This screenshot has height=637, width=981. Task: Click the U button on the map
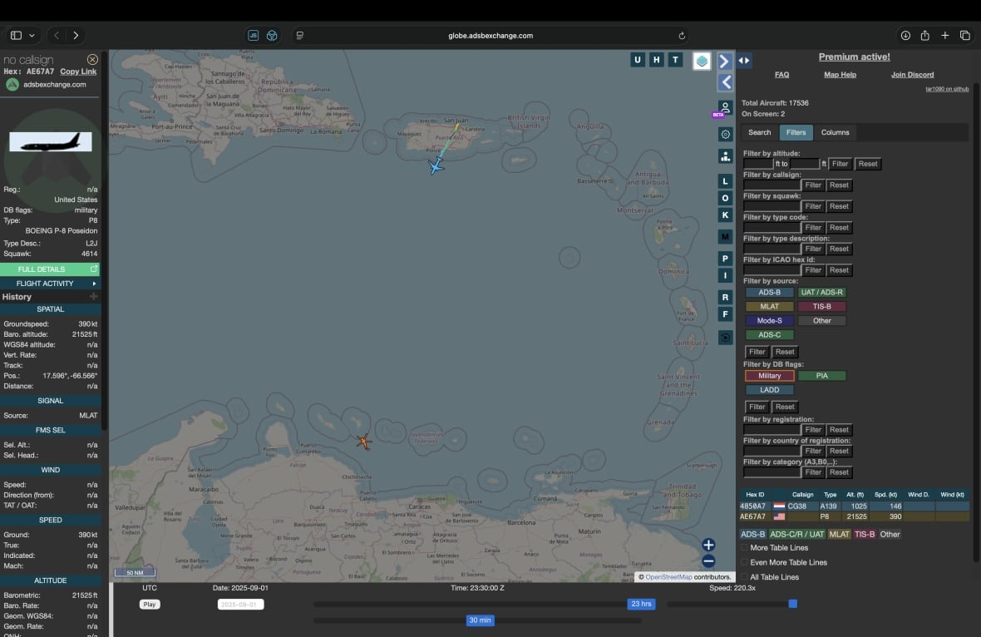(x=638, y=60)
